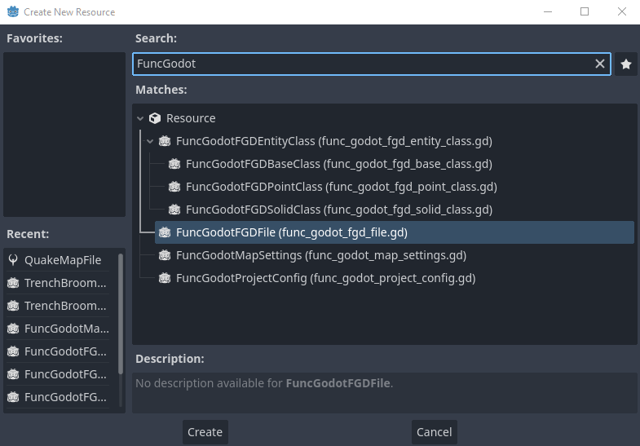Click the Recent list scrollbar

[121, 313]
